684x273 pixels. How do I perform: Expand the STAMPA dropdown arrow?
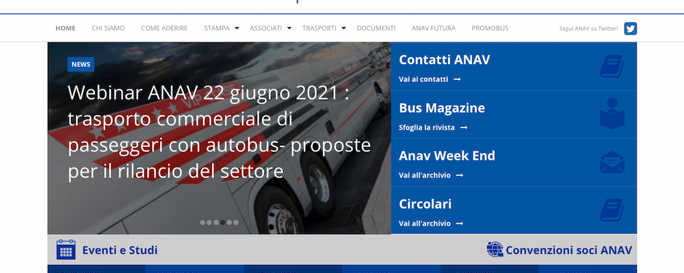pos(237,28)
